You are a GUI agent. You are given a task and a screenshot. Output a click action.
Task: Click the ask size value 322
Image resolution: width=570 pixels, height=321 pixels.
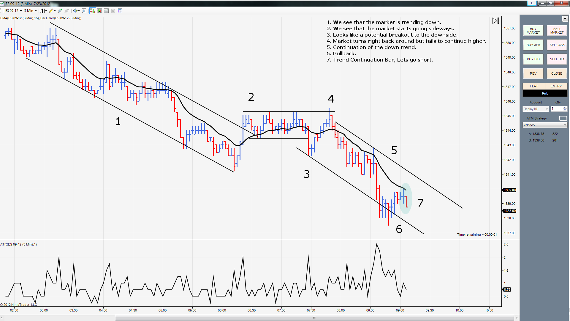[x=555, y=134]
